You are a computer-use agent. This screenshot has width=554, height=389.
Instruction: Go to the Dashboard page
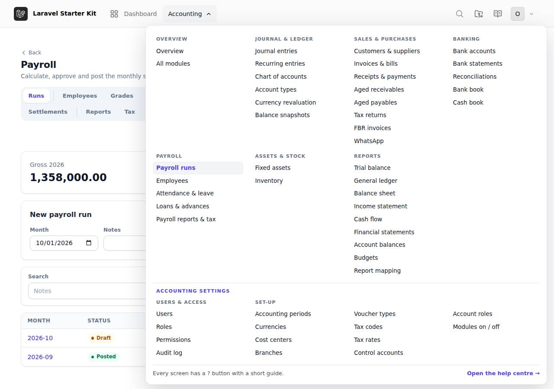133,14
